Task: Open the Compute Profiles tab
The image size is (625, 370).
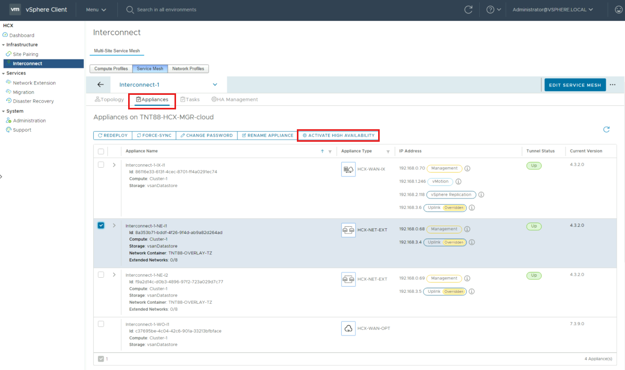Action: 111,69
